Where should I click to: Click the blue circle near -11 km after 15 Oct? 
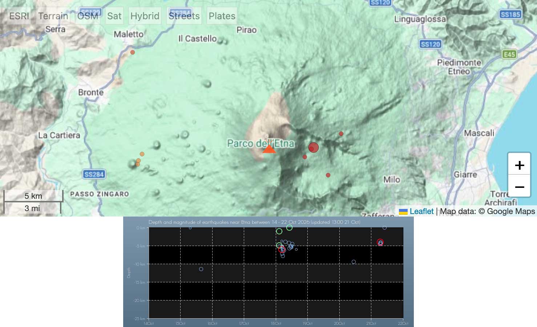[x=201, y=269]
